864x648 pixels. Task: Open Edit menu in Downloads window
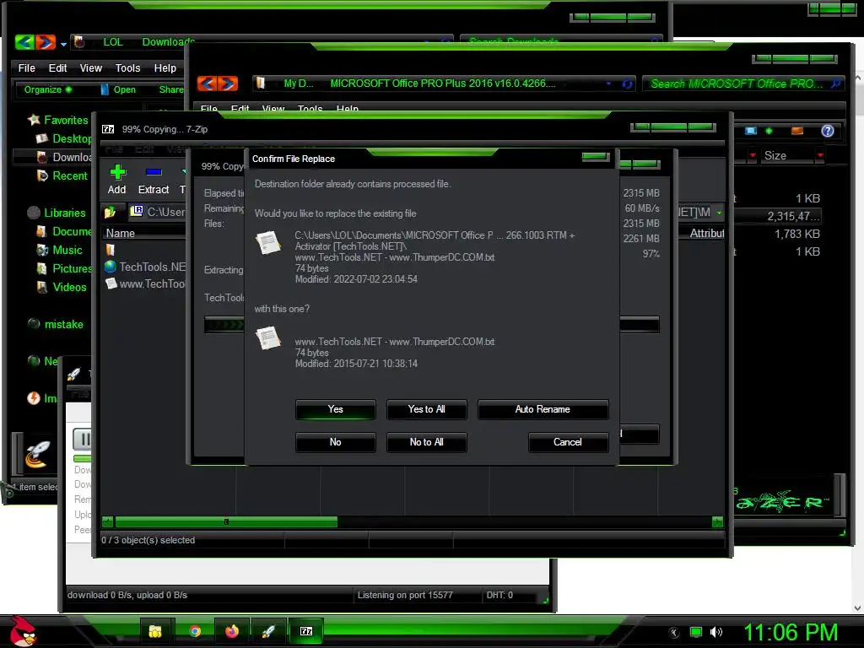[x=58, y=68]
